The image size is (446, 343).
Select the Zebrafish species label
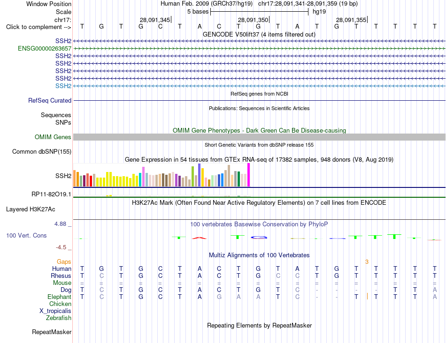click(x=59, y=318)
